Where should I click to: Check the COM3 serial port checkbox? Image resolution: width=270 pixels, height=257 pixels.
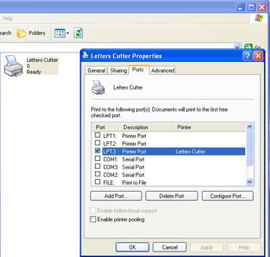97,166
